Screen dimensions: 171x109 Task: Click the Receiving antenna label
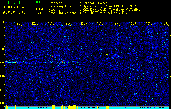(63, 13)
